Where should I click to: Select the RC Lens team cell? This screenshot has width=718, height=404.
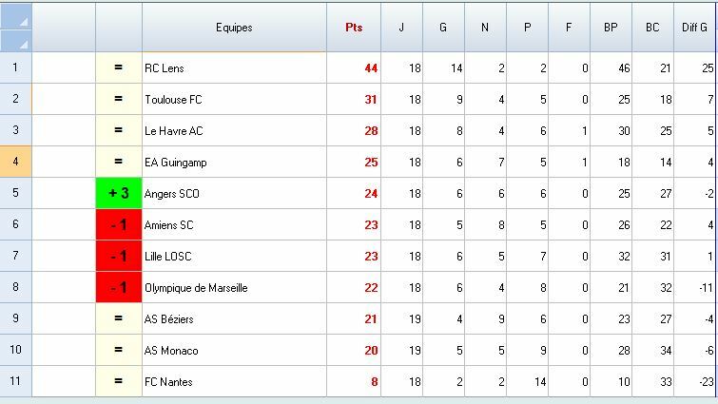click(234, 68)
